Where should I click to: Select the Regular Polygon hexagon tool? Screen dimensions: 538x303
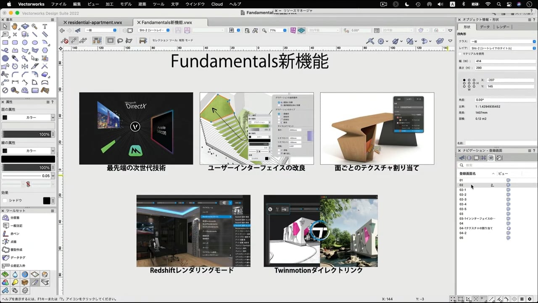[45, 50]
